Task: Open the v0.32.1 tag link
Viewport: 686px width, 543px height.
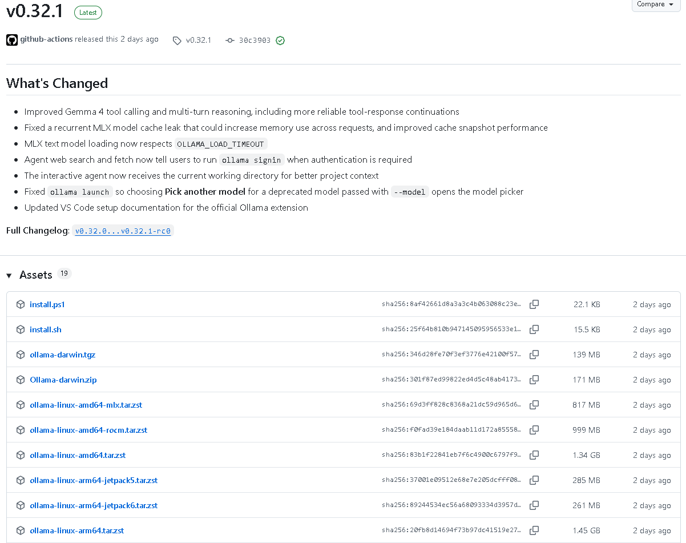Action: tap(199, 41)
